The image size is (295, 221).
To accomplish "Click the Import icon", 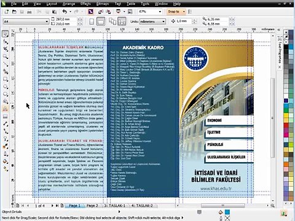I will pos(101,12).
